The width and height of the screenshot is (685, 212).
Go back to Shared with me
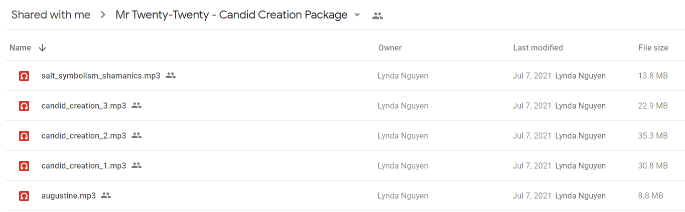click(51, 15)
